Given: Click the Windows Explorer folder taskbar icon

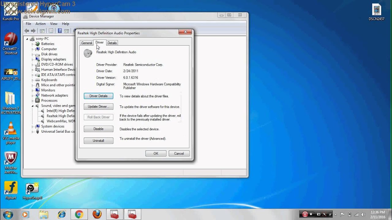Looking at the screenshot, I should click(43, 215).
